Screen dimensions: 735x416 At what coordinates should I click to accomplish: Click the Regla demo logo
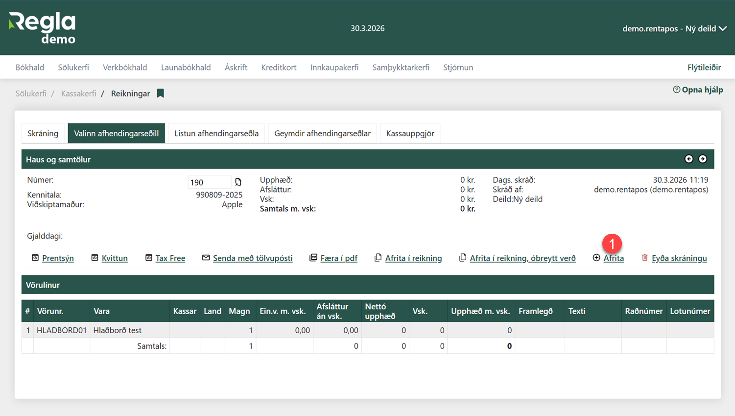tap(43, 28)
